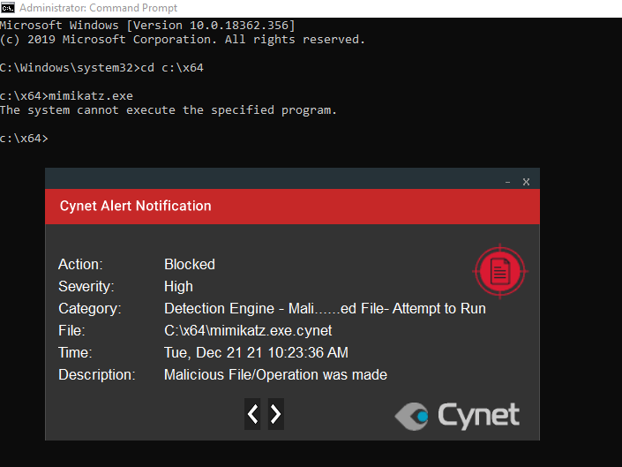Click file path C:\x64\mimikatz.exe.cynet

pyautogui.click(x=248, y=330)
